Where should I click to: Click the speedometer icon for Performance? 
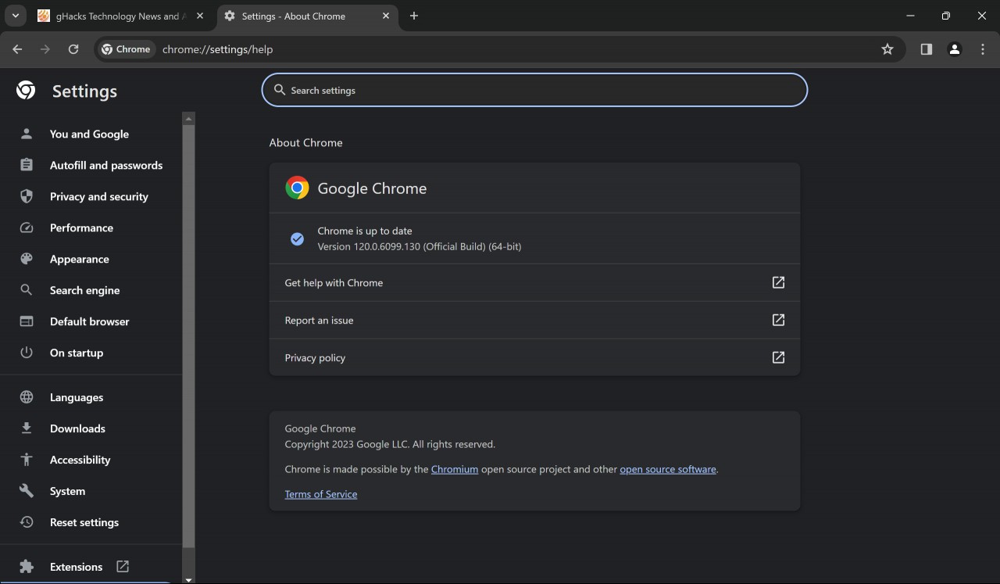[x=27, y=228]
